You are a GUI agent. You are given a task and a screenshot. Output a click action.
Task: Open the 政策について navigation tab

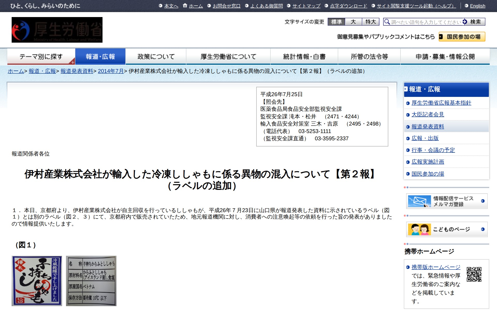[156, 57]
